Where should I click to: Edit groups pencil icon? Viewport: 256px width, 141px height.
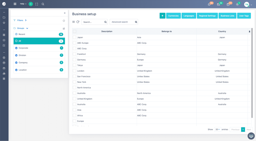pyautogui.click(x=64, y=28)
